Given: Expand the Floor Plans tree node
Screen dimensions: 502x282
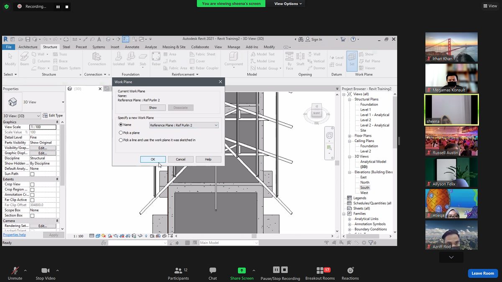Looking at the screenshot, I should coord(350,136).
